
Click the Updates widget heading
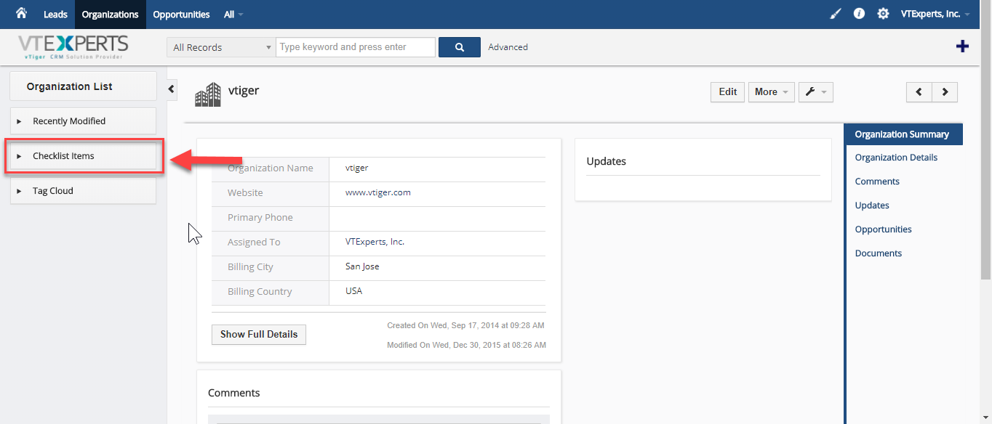coord(607,161)
